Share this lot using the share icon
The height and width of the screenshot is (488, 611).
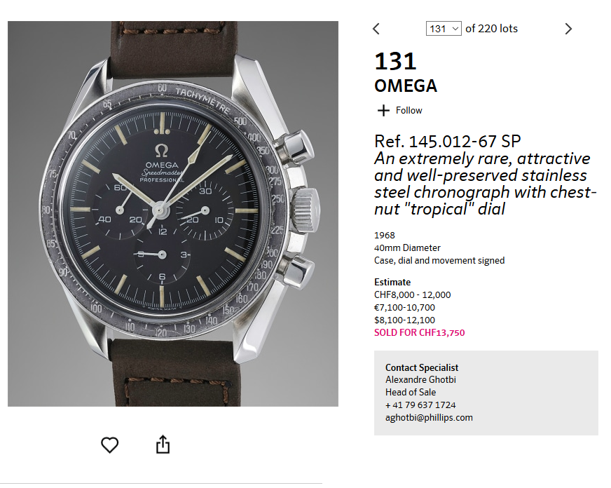point(163,445)
